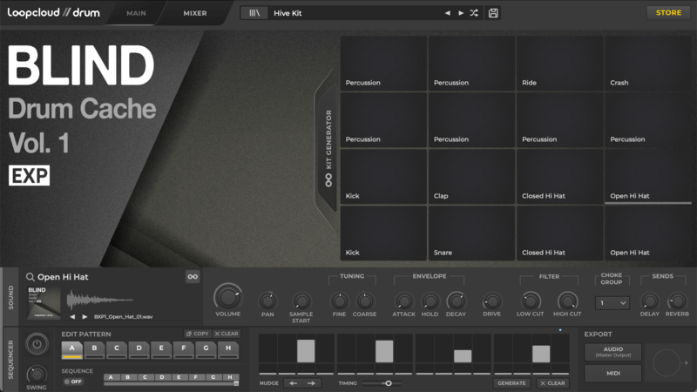
Task: Click the High Cut filter knob
Action: (x=567, y=301)
